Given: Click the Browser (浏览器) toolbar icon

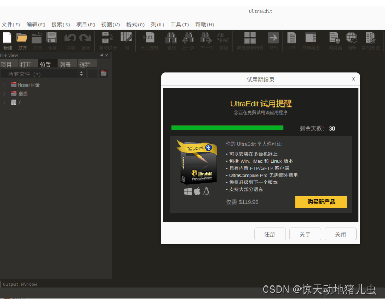Looking at the screenshot, I should [335, 38].
